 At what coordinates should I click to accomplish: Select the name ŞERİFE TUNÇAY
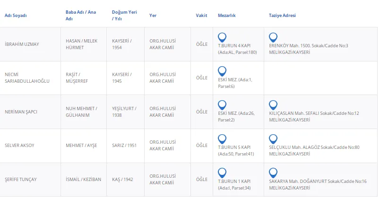coord(20,180)
